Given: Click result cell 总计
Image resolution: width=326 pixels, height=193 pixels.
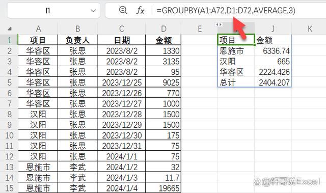Looking at the screenshot, I should (236, 82).
